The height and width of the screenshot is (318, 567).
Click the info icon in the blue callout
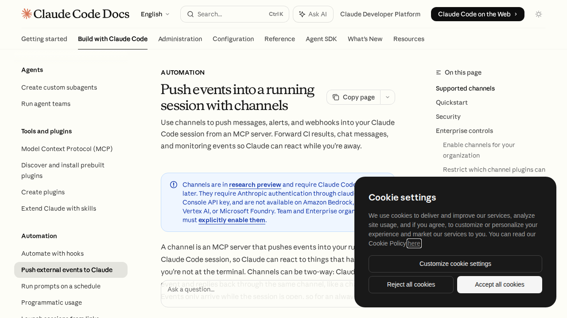pos(174,185)
